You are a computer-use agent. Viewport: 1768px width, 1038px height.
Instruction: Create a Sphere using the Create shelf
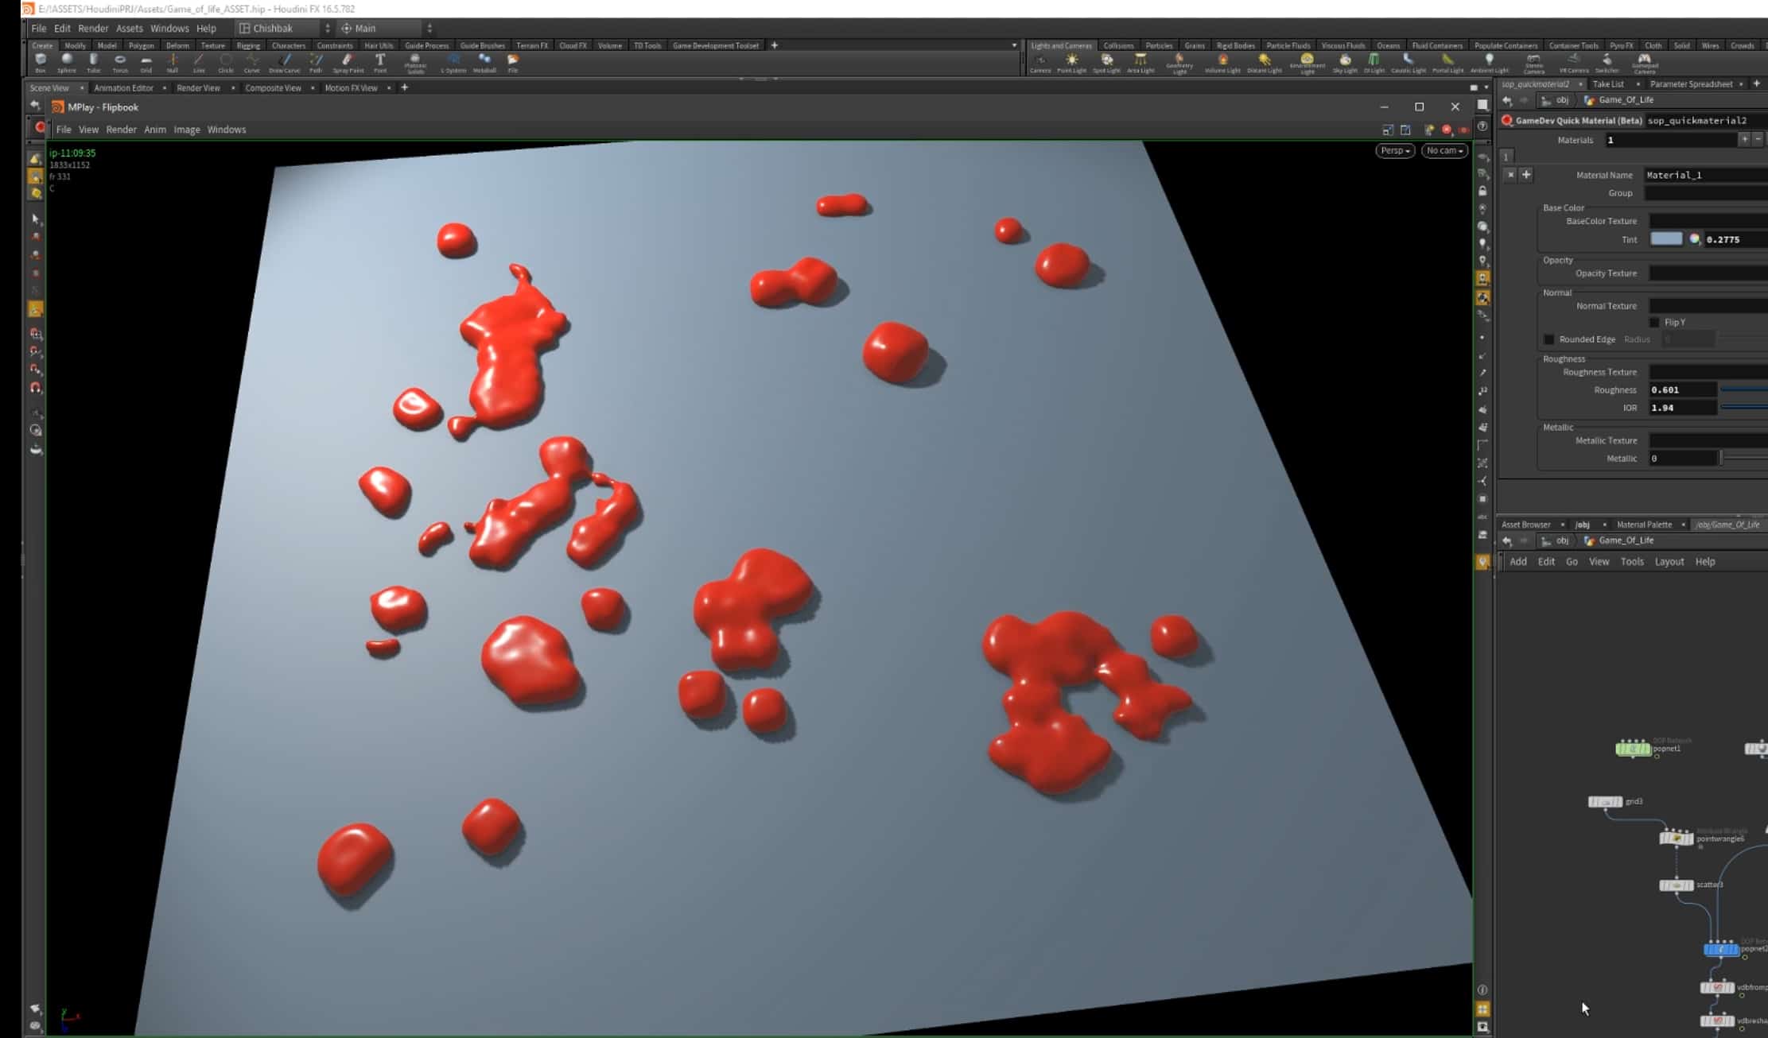point(68,60)
